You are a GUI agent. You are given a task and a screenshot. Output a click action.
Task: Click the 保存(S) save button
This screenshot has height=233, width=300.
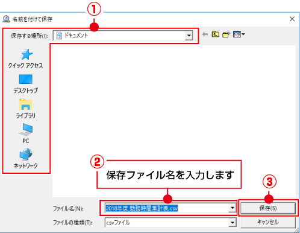(268, 208)
